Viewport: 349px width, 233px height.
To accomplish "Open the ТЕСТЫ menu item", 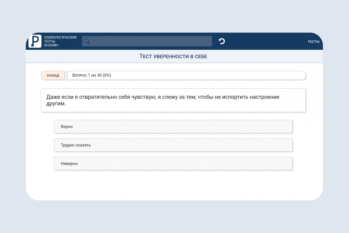I will point(314,42).
